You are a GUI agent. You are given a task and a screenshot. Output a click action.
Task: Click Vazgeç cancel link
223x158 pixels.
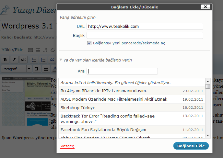point(67,146)
